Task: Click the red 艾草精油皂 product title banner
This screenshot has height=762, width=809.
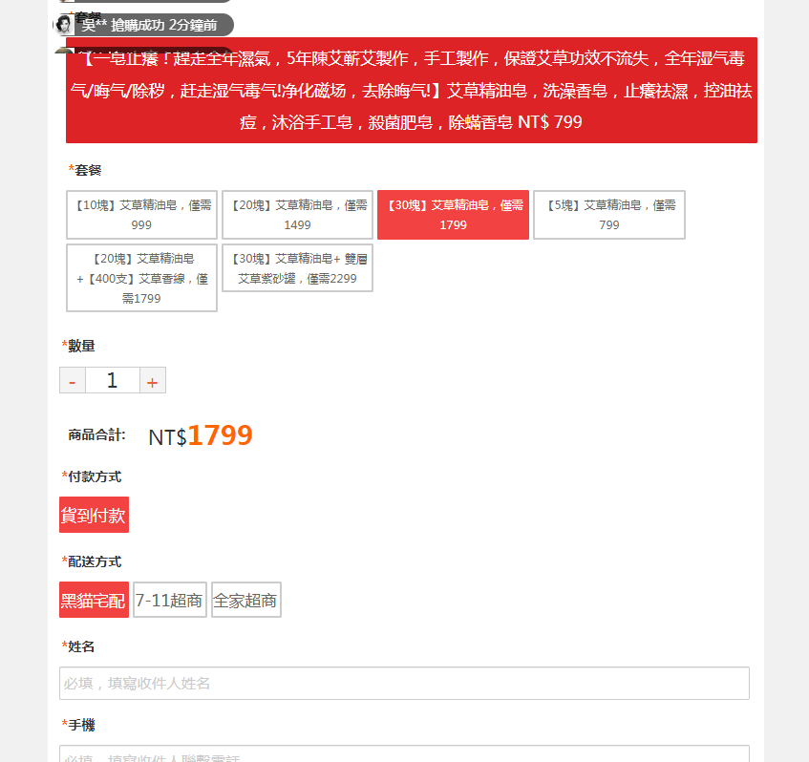Action: 411,91
